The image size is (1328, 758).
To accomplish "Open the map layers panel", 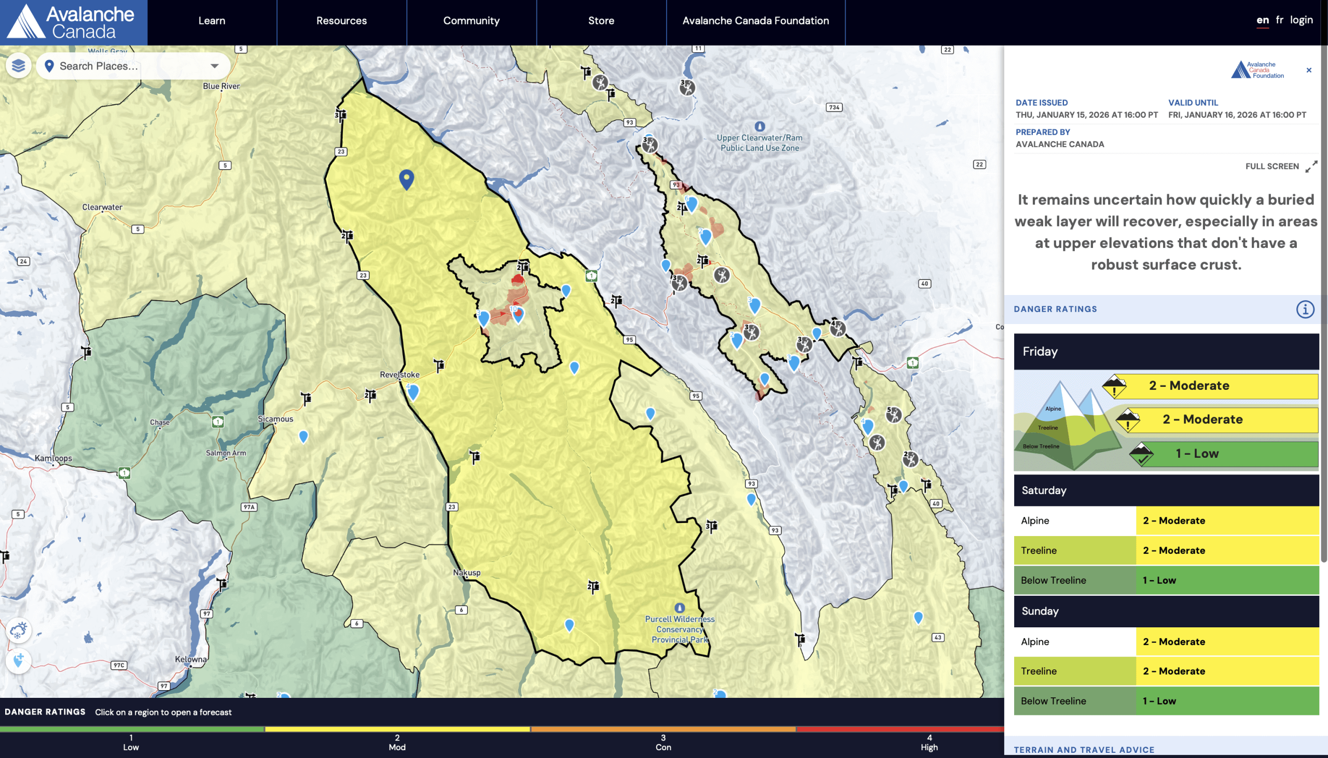I will [x=18, y=66].
